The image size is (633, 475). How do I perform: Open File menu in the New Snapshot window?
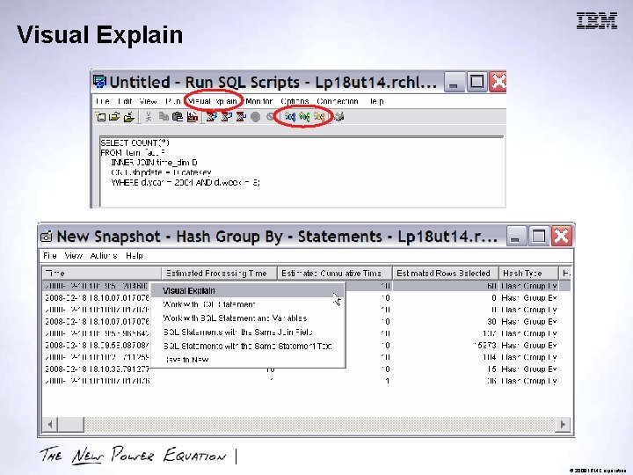[50, 255]
